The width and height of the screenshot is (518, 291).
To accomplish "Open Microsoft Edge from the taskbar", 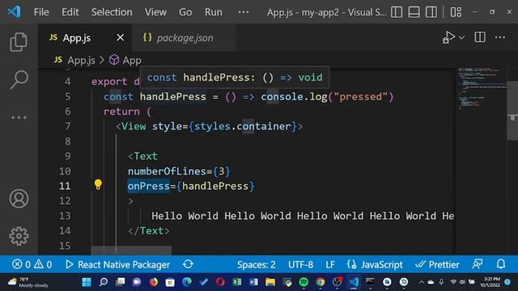I will (187, 282).
